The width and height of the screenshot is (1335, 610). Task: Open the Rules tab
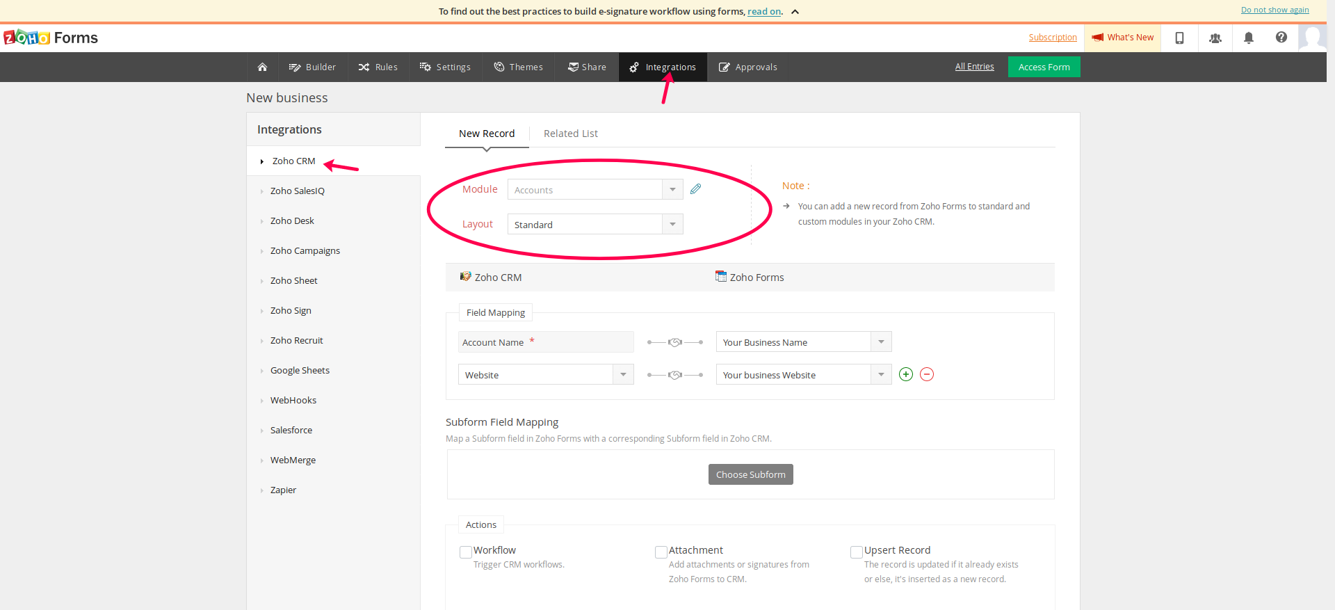tap(378, 67)
